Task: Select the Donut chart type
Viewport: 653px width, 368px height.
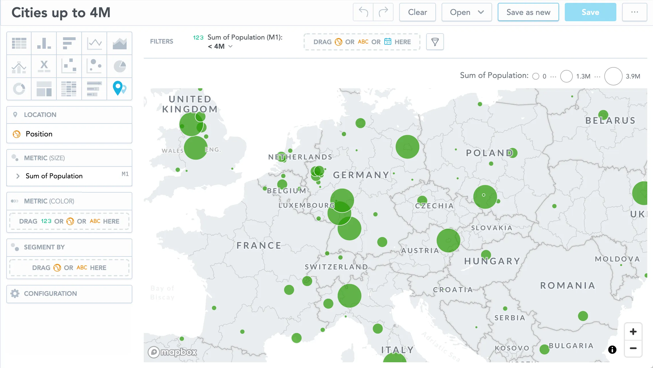Action: coord(19,89)
